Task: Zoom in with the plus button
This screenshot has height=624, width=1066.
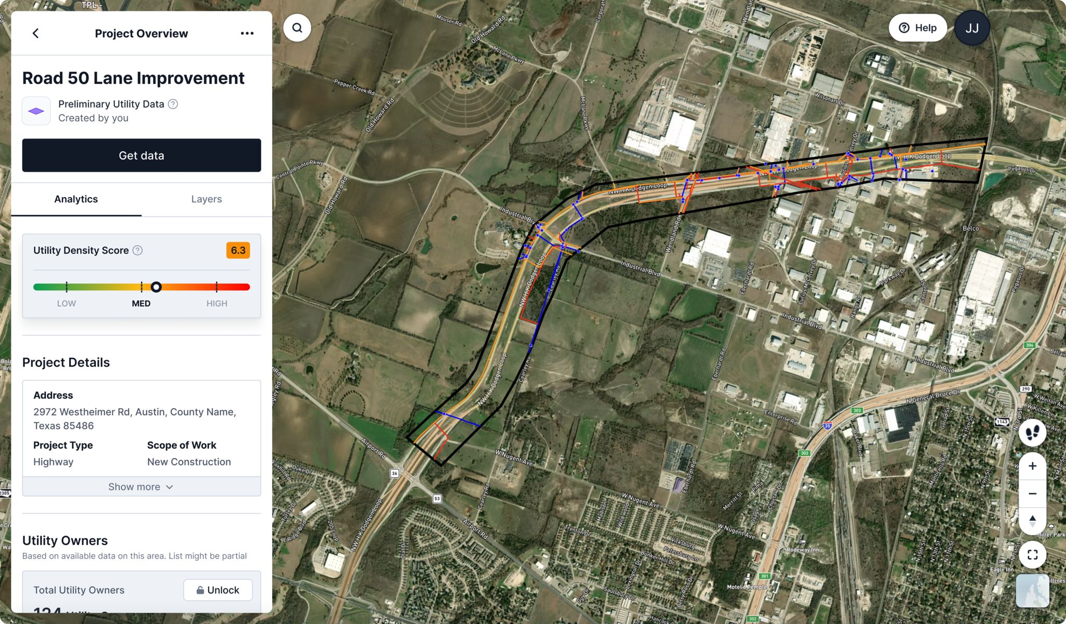Action: coord(1033,466)
